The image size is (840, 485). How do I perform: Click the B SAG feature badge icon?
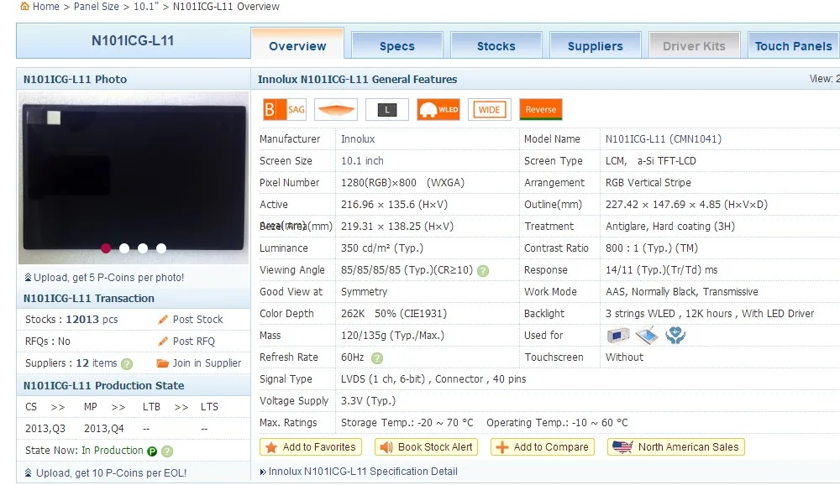point(285,110)
